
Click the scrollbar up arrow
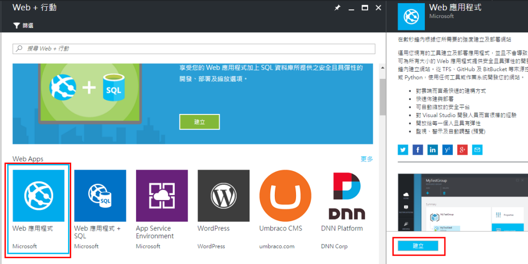click(x=382, y=68)
